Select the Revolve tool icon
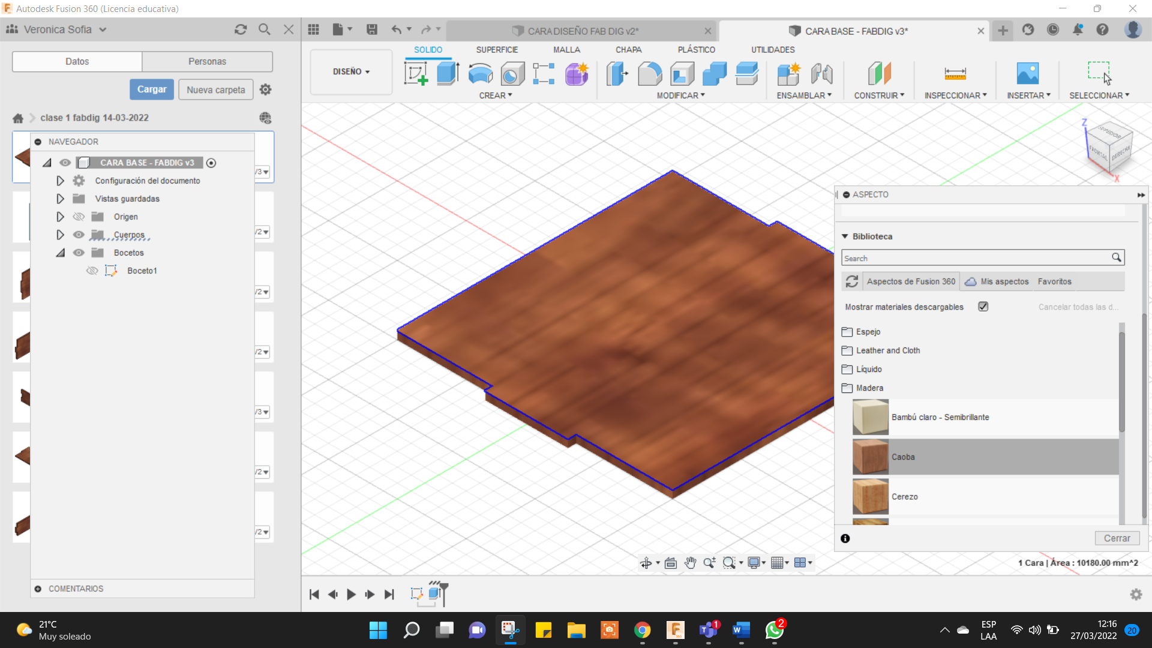1152x648 pixels. (480, 74)
